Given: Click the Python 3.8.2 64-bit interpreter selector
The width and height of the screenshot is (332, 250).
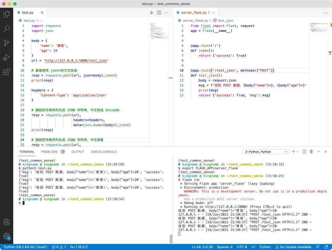Looking at the screenshot, I should pos(26,247).
